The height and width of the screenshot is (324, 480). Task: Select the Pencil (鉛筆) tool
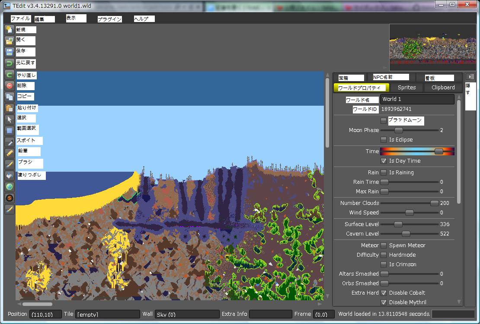[x=9, y=153]
